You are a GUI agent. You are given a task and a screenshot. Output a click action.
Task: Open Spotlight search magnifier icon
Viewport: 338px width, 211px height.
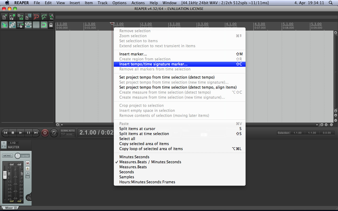(x=331, y=3)
